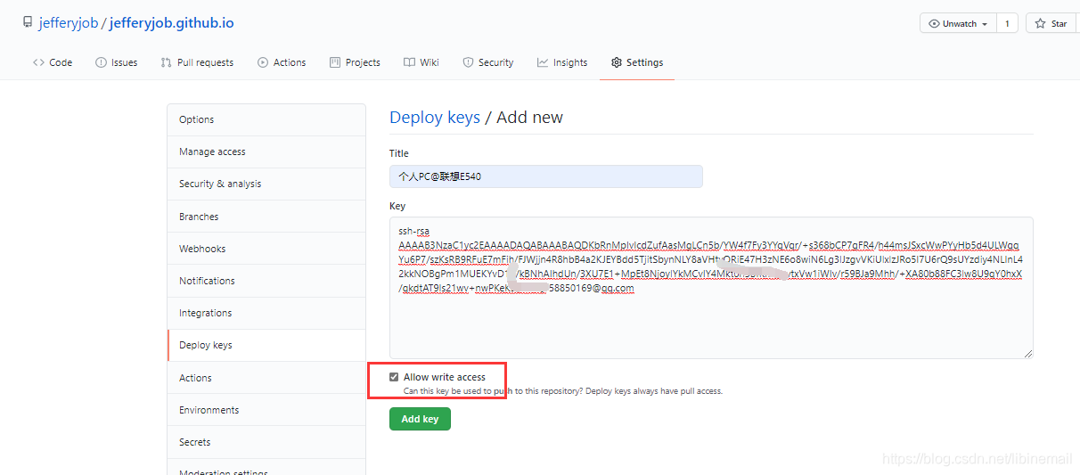Switch to the Projects tab
Viewport: 1080px width, 475px height.
point(355,62)
